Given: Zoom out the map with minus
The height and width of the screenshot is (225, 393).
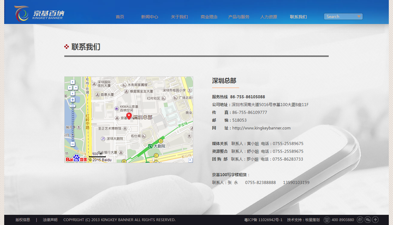Looking at the screenshot, I should pyautogui.click(x=72, y=144).
